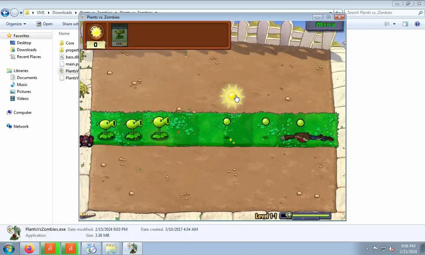Click the network tray icon
This screenshot has height=255, width=425.
click(383, 249)
